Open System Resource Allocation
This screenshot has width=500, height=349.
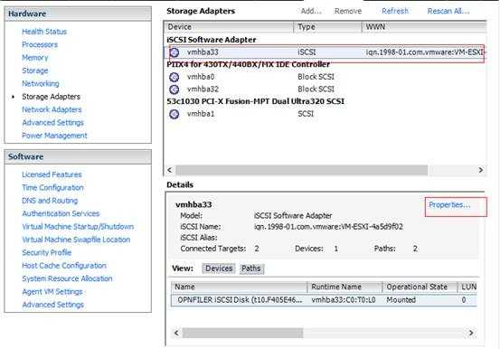point(67,278)
